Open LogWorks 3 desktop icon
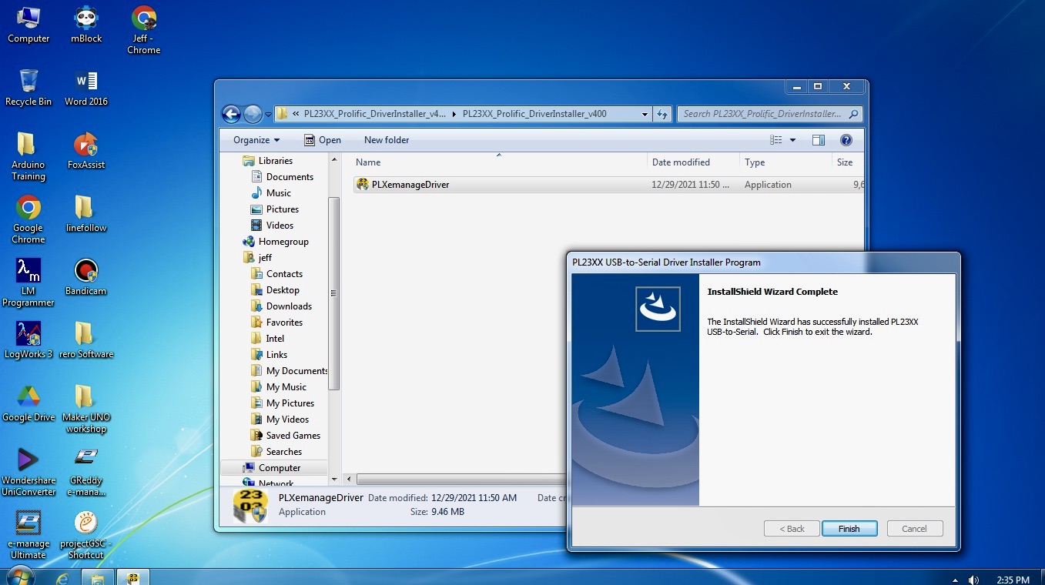 click(x=28, y=340)
